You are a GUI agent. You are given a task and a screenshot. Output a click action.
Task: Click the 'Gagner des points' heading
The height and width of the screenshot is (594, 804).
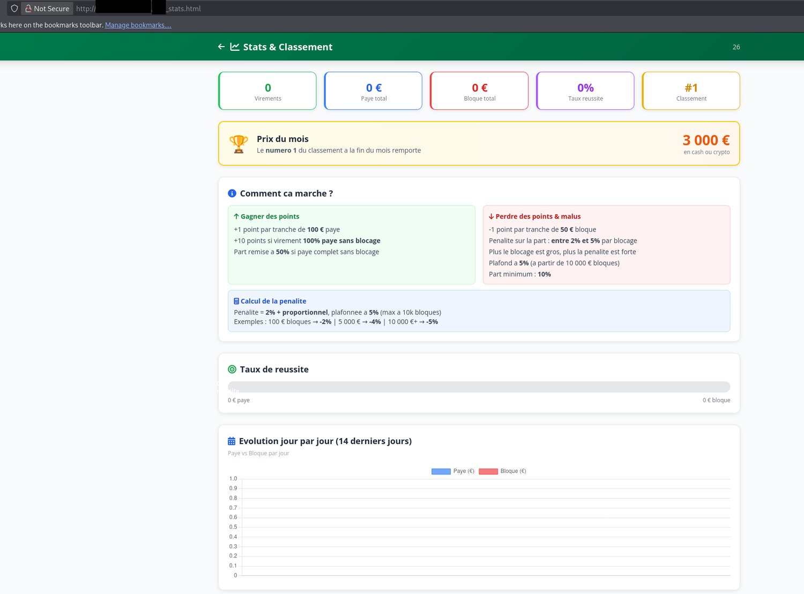tap(270, 216)
